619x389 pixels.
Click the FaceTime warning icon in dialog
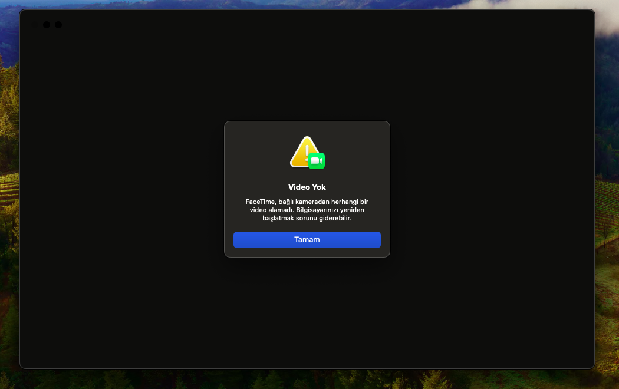307,153
